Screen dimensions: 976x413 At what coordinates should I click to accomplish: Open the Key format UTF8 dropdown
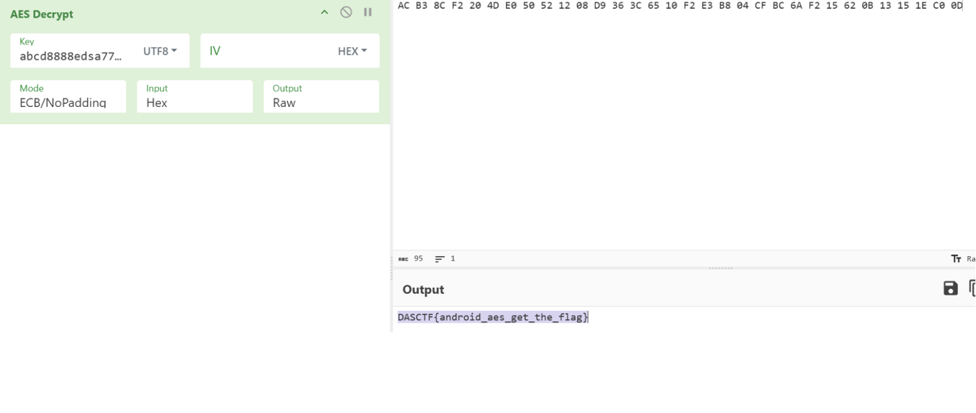pyautogui.click(x=160, y=51)
